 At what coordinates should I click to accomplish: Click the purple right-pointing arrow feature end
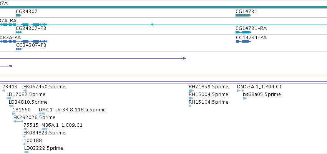184,58
